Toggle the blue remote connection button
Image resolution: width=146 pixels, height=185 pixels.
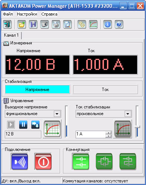click(20, 162)
